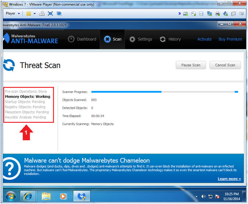
Task: Click the CD/DVD drive device icon
Action: (193, 14)
